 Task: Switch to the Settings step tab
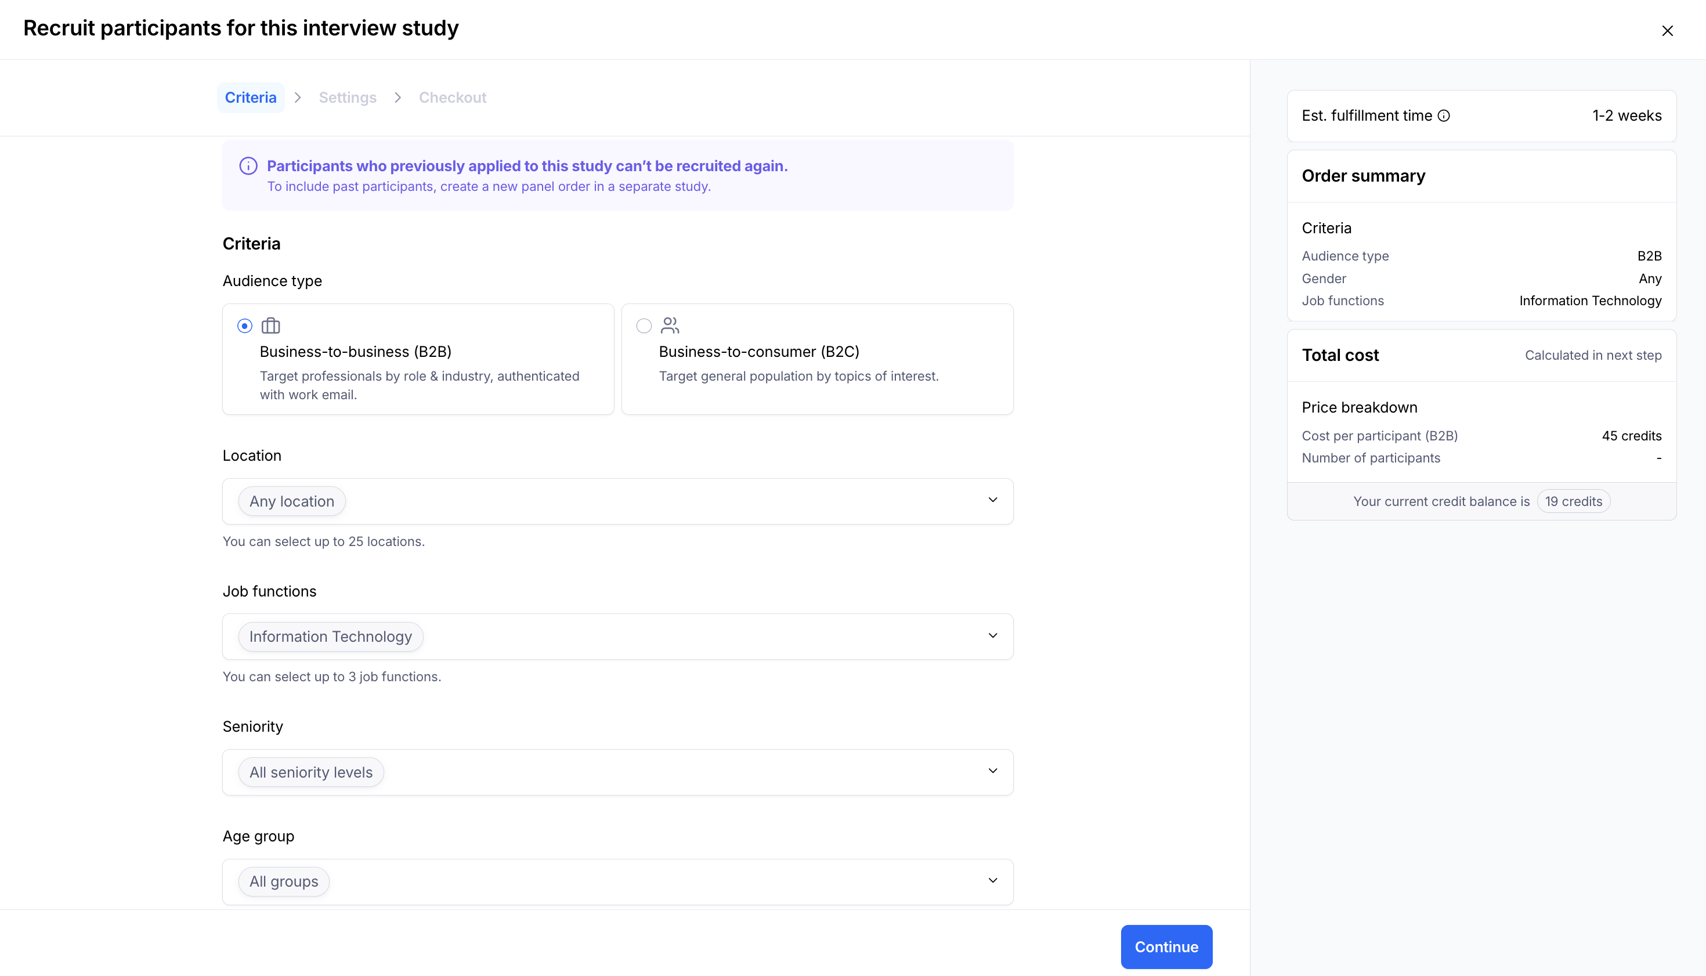[347, 98]
